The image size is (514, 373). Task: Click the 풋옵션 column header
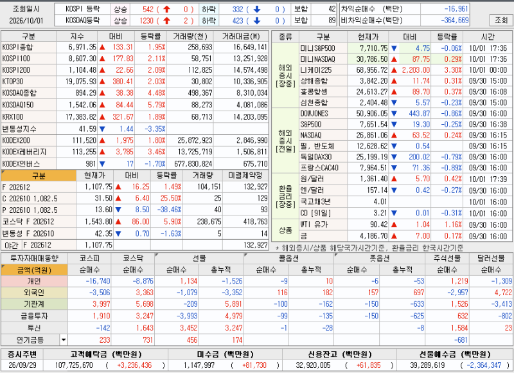(380, 259)
